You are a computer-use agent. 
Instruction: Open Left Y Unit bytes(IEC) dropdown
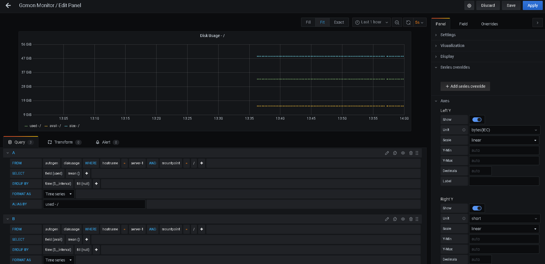(505, 130)
